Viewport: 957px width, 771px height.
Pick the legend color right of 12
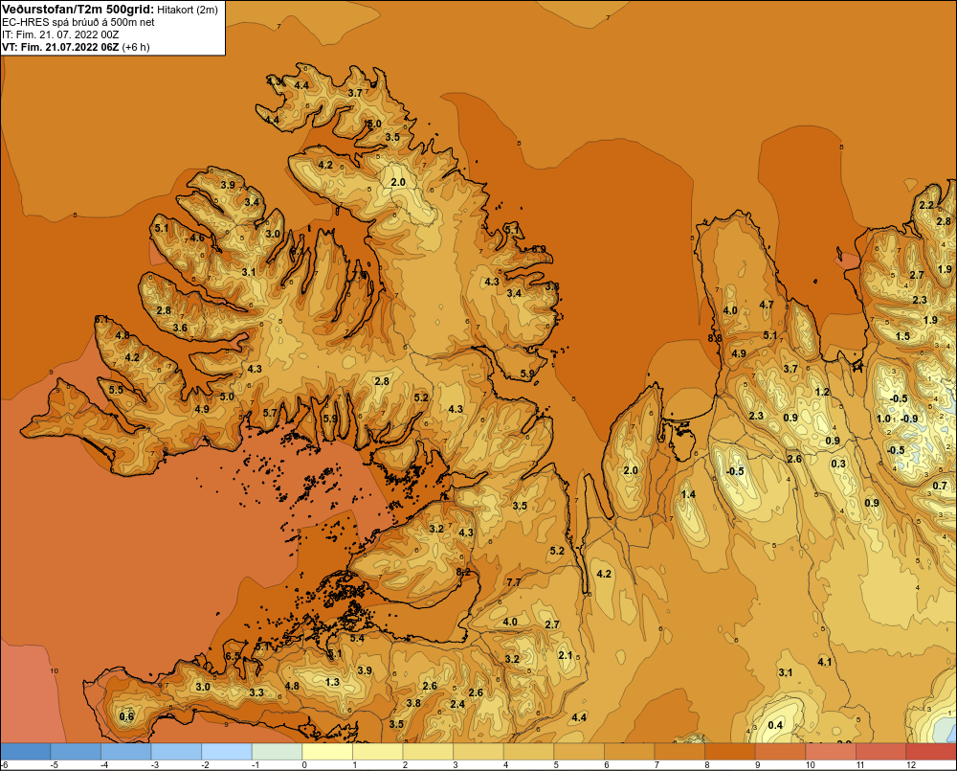coord(931,752)
